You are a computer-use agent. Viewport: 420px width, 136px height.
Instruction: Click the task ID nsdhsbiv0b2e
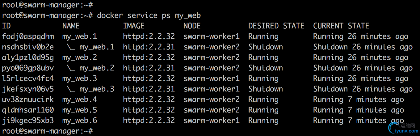click(28, 47)
